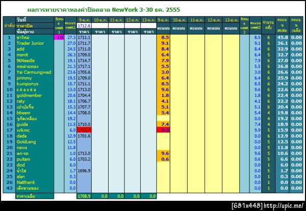306x211 pixels.
Task: Click week1 score 14.4 in bbeem row
Action: (70, 113)
